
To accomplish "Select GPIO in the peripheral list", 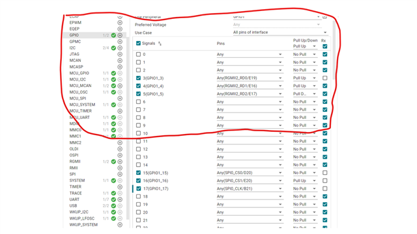I will click(x=74, y=35).
